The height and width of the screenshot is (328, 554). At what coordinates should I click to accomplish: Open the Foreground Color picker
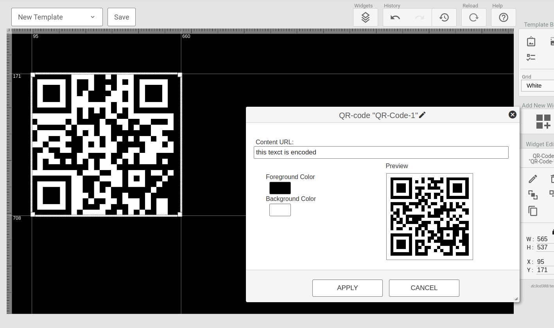pos(280,188)
